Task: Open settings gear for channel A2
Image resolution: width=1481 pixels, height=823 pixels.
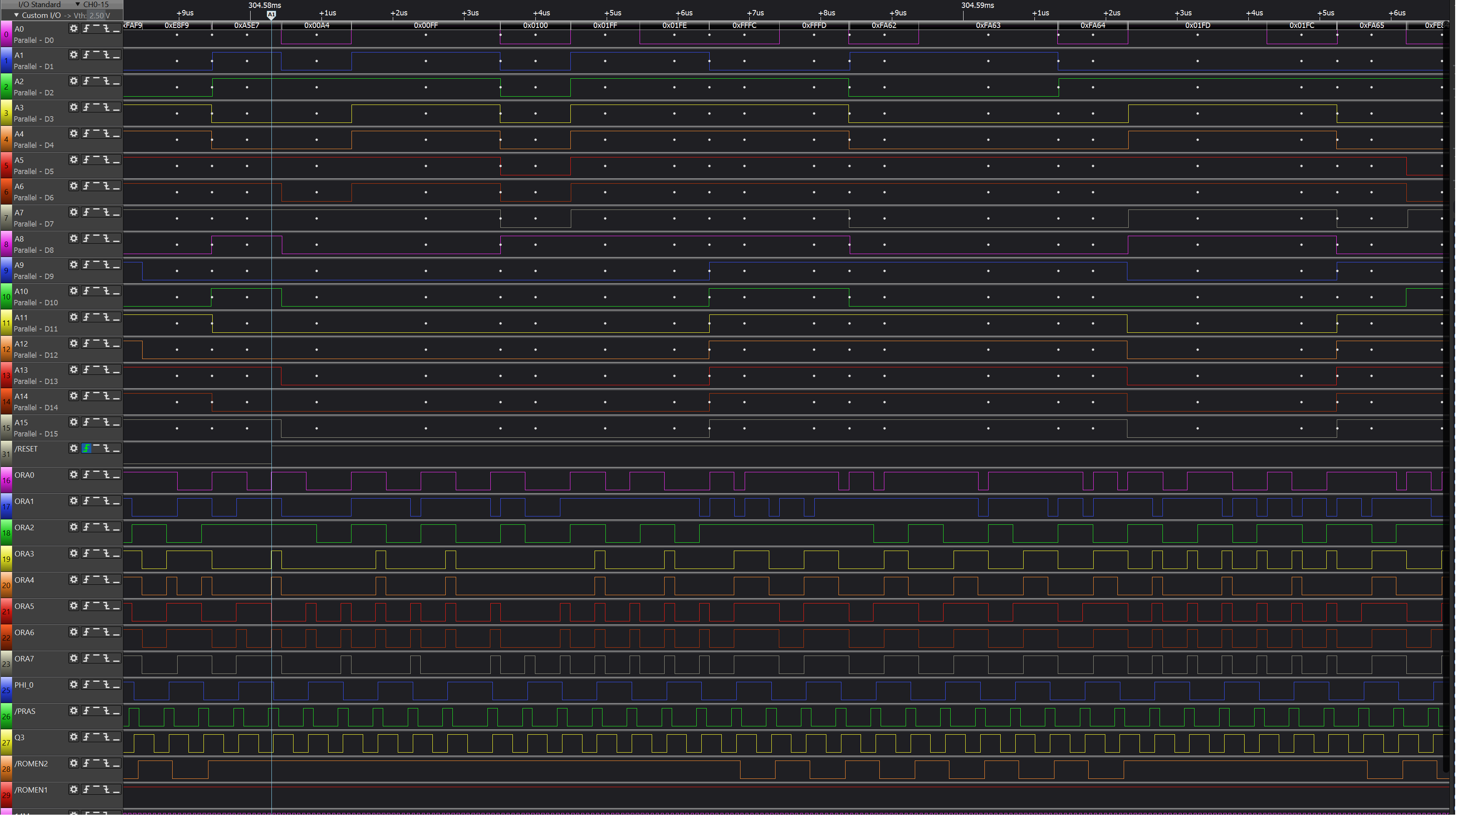Action: click(73, 81)
